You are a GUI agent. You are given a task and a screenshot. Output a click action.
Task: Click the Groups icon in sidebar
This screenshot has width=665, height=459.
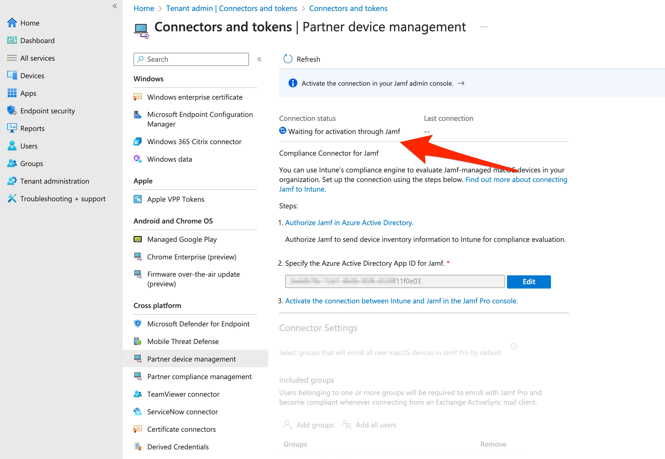(x=12, y=163)
